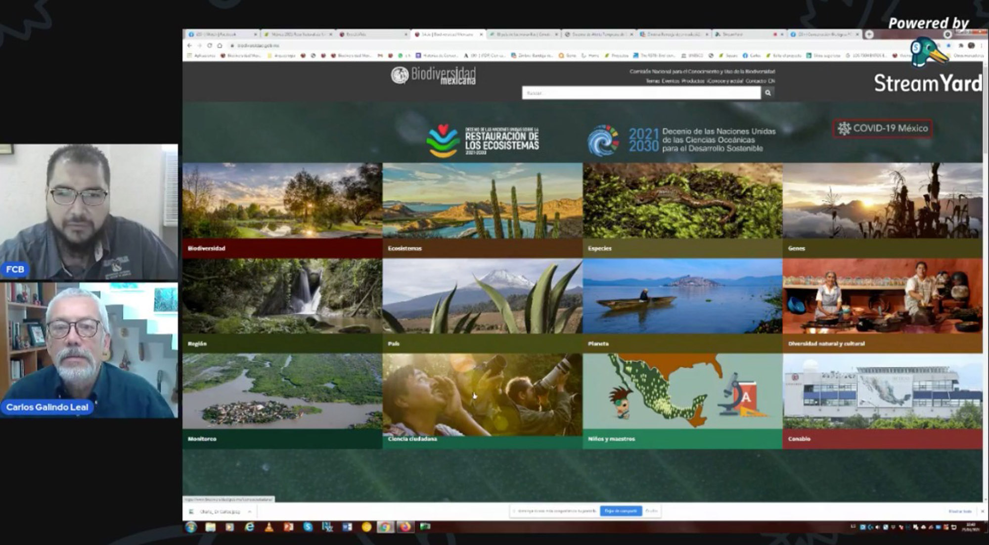This screenshot has width=989, height=545.
Task: Open Skype from the taskbar
Action: click(x=308, y=527)
